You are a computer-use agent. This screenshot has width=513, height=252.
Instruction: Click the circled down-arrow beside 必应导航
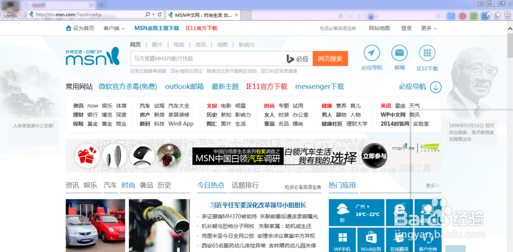pyautogui.click(x=436, y=87)
